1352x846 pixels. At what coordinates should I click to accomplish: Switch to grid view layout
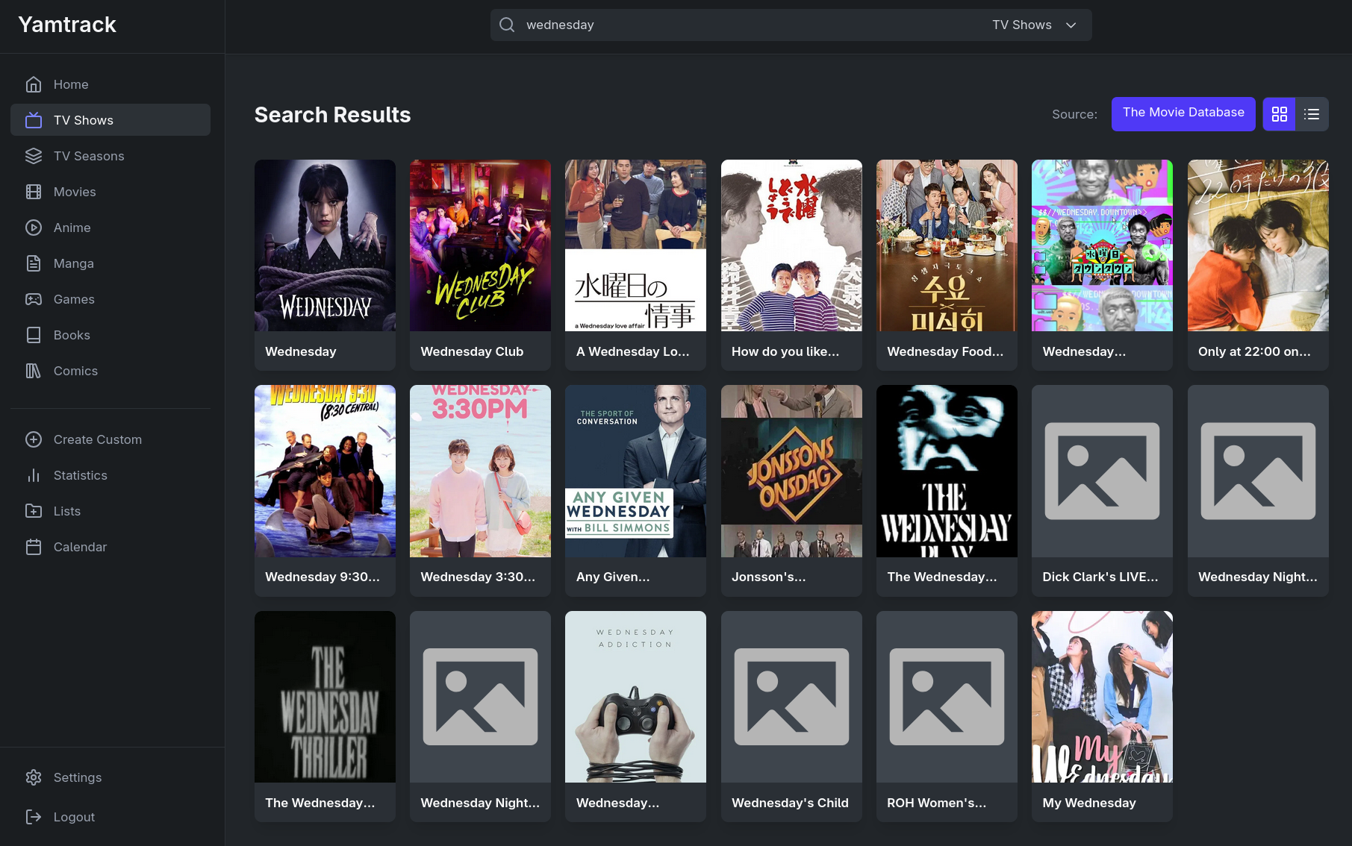tap(1279, 114)
